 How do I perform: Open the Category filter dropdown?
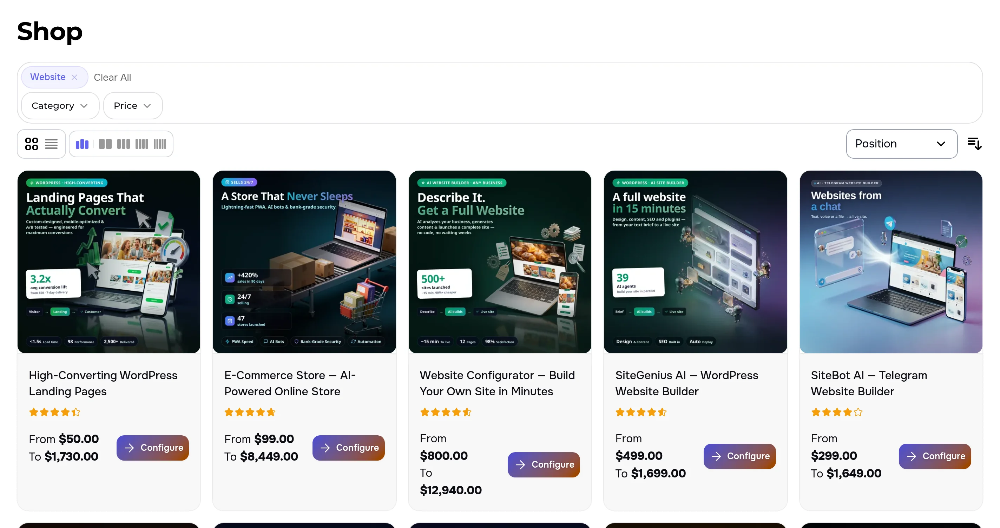[x=60, y=106]
